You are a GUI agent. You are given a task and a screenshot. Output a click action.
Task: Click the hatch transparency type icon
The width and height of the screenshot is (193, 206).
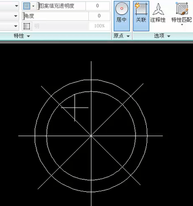click(x=26, y=6)
